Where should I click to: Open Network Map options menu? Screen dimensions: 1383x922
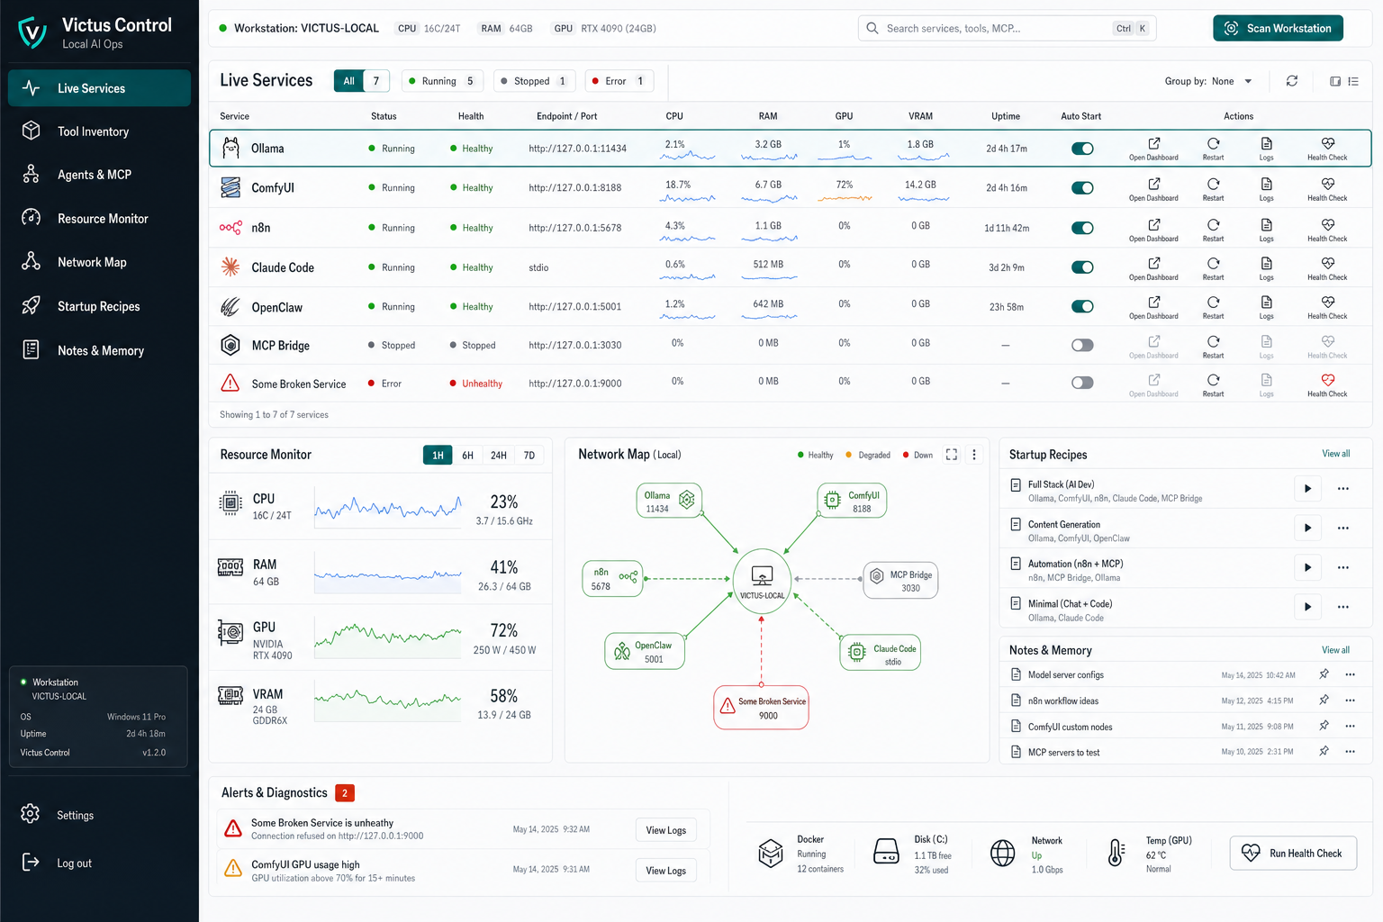(x=974, y=455)
